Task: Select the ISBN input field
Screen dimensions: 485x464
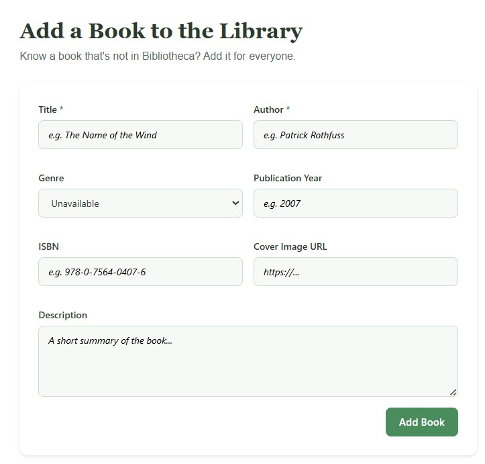Action: pos(140,272)
